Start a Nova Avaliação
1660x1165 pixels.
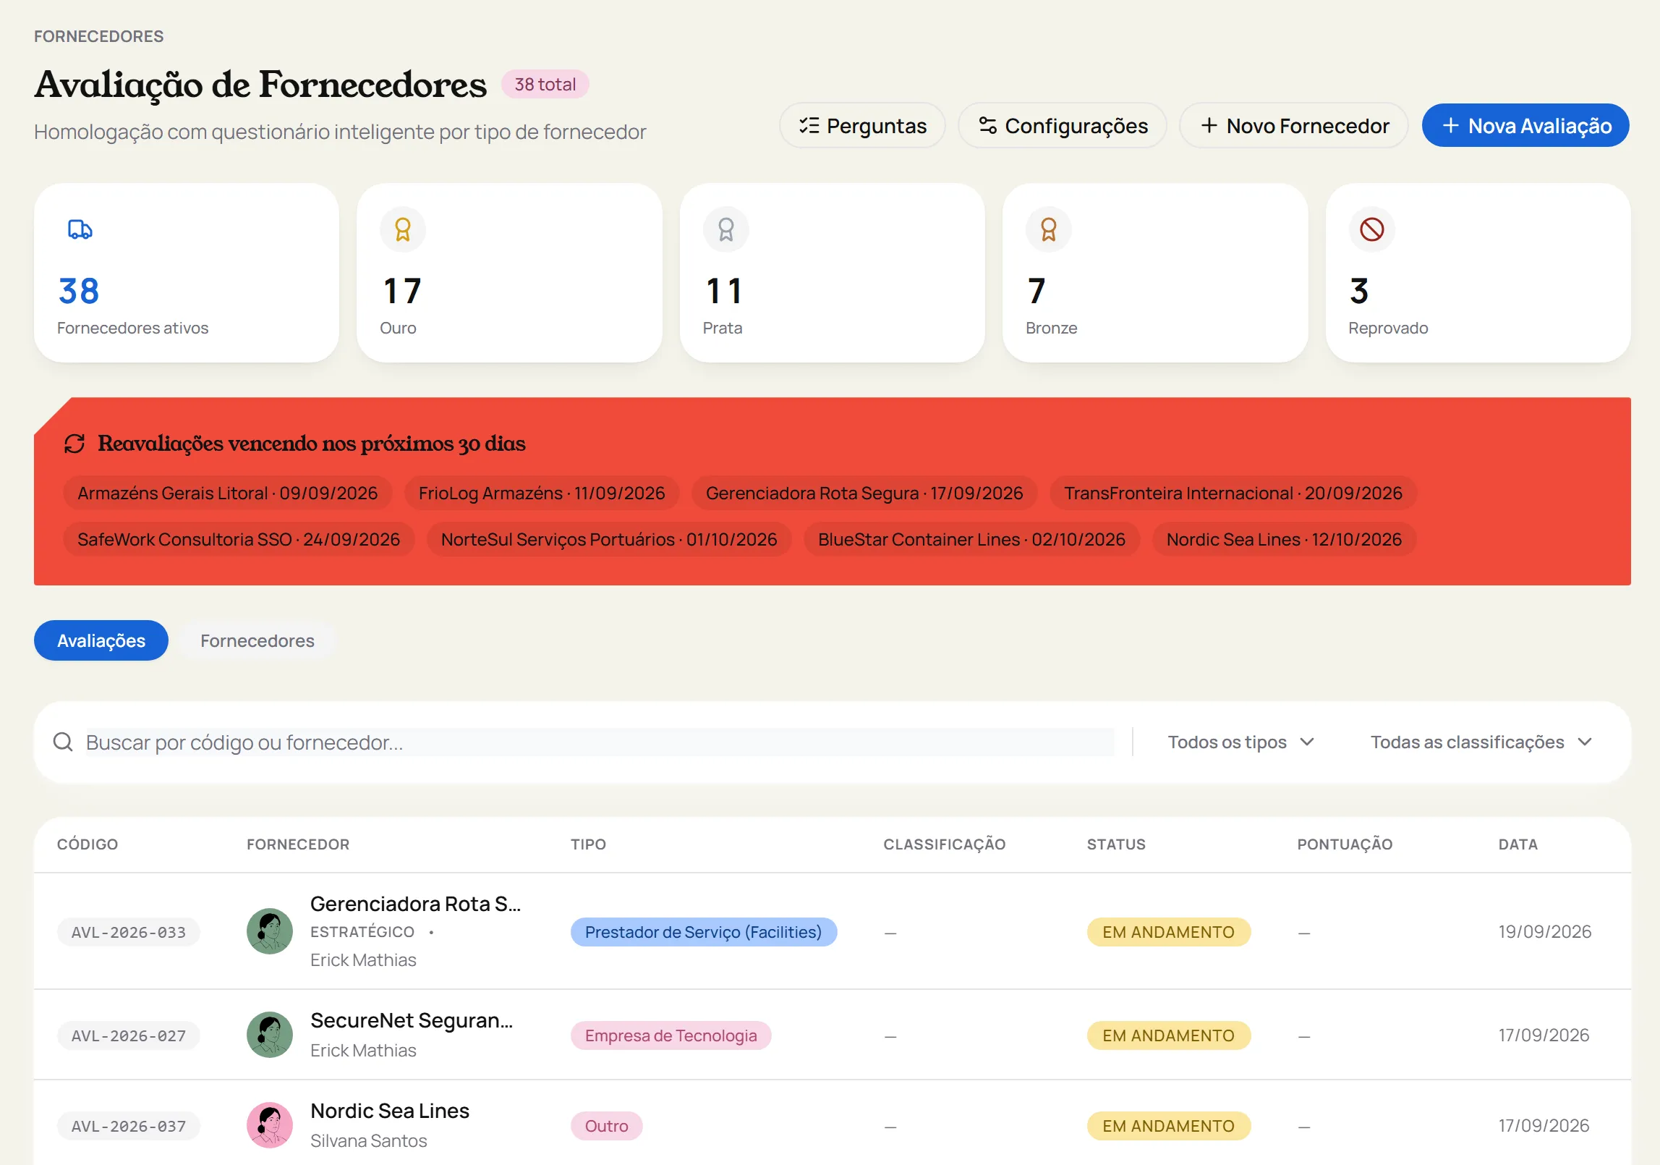pos(1525,126)
